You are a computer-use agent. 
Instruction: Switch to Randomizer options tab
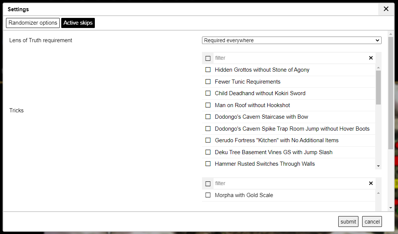click(33, 23)
